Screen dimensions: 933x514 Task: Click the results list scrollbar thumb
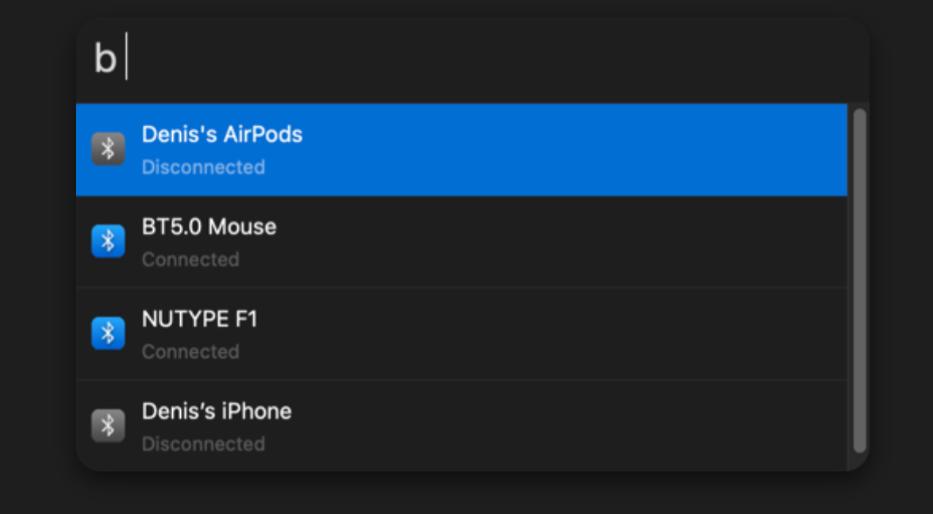(859, 280)
